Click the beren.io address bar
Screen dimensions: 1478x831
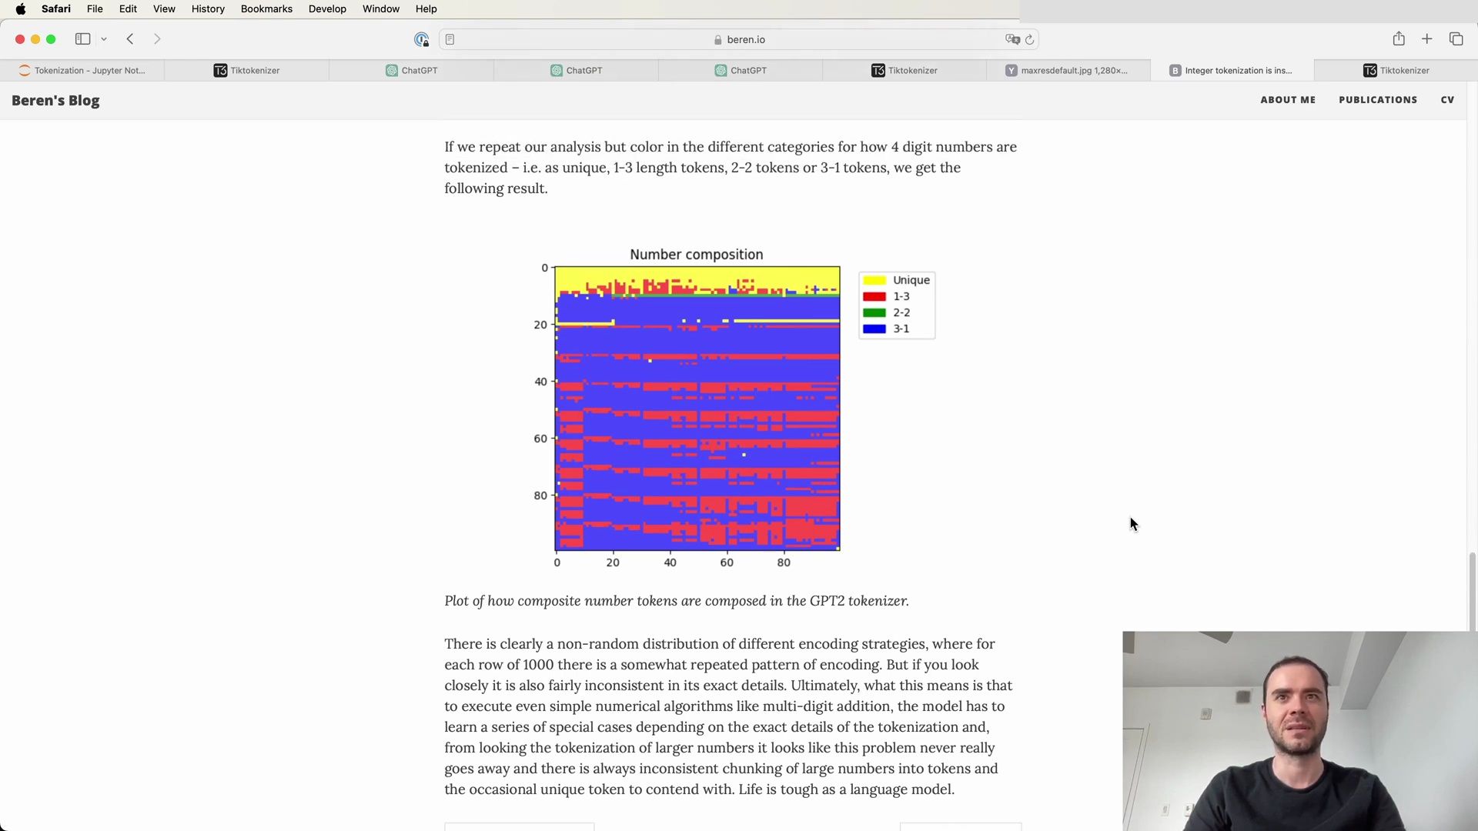coord(739,39)
